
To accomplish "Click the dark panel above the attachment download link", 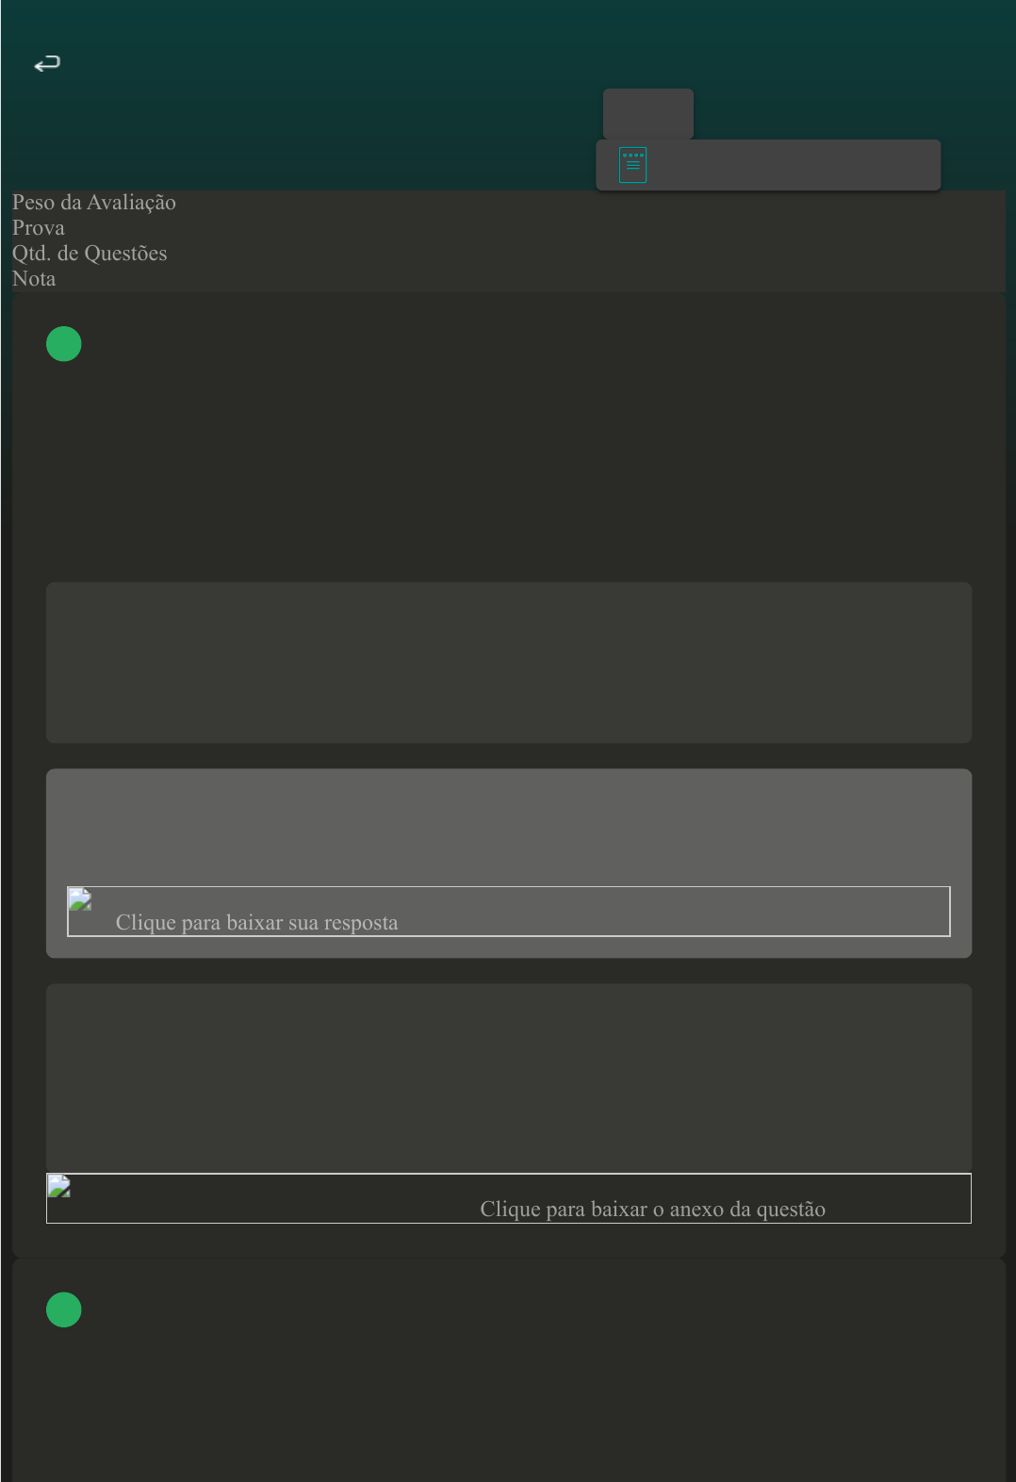I will pos(509,1077).
